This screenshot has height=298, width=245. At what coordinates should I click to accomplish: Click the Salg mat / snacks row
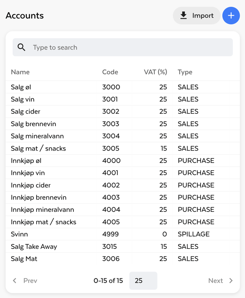coord(38,148)
